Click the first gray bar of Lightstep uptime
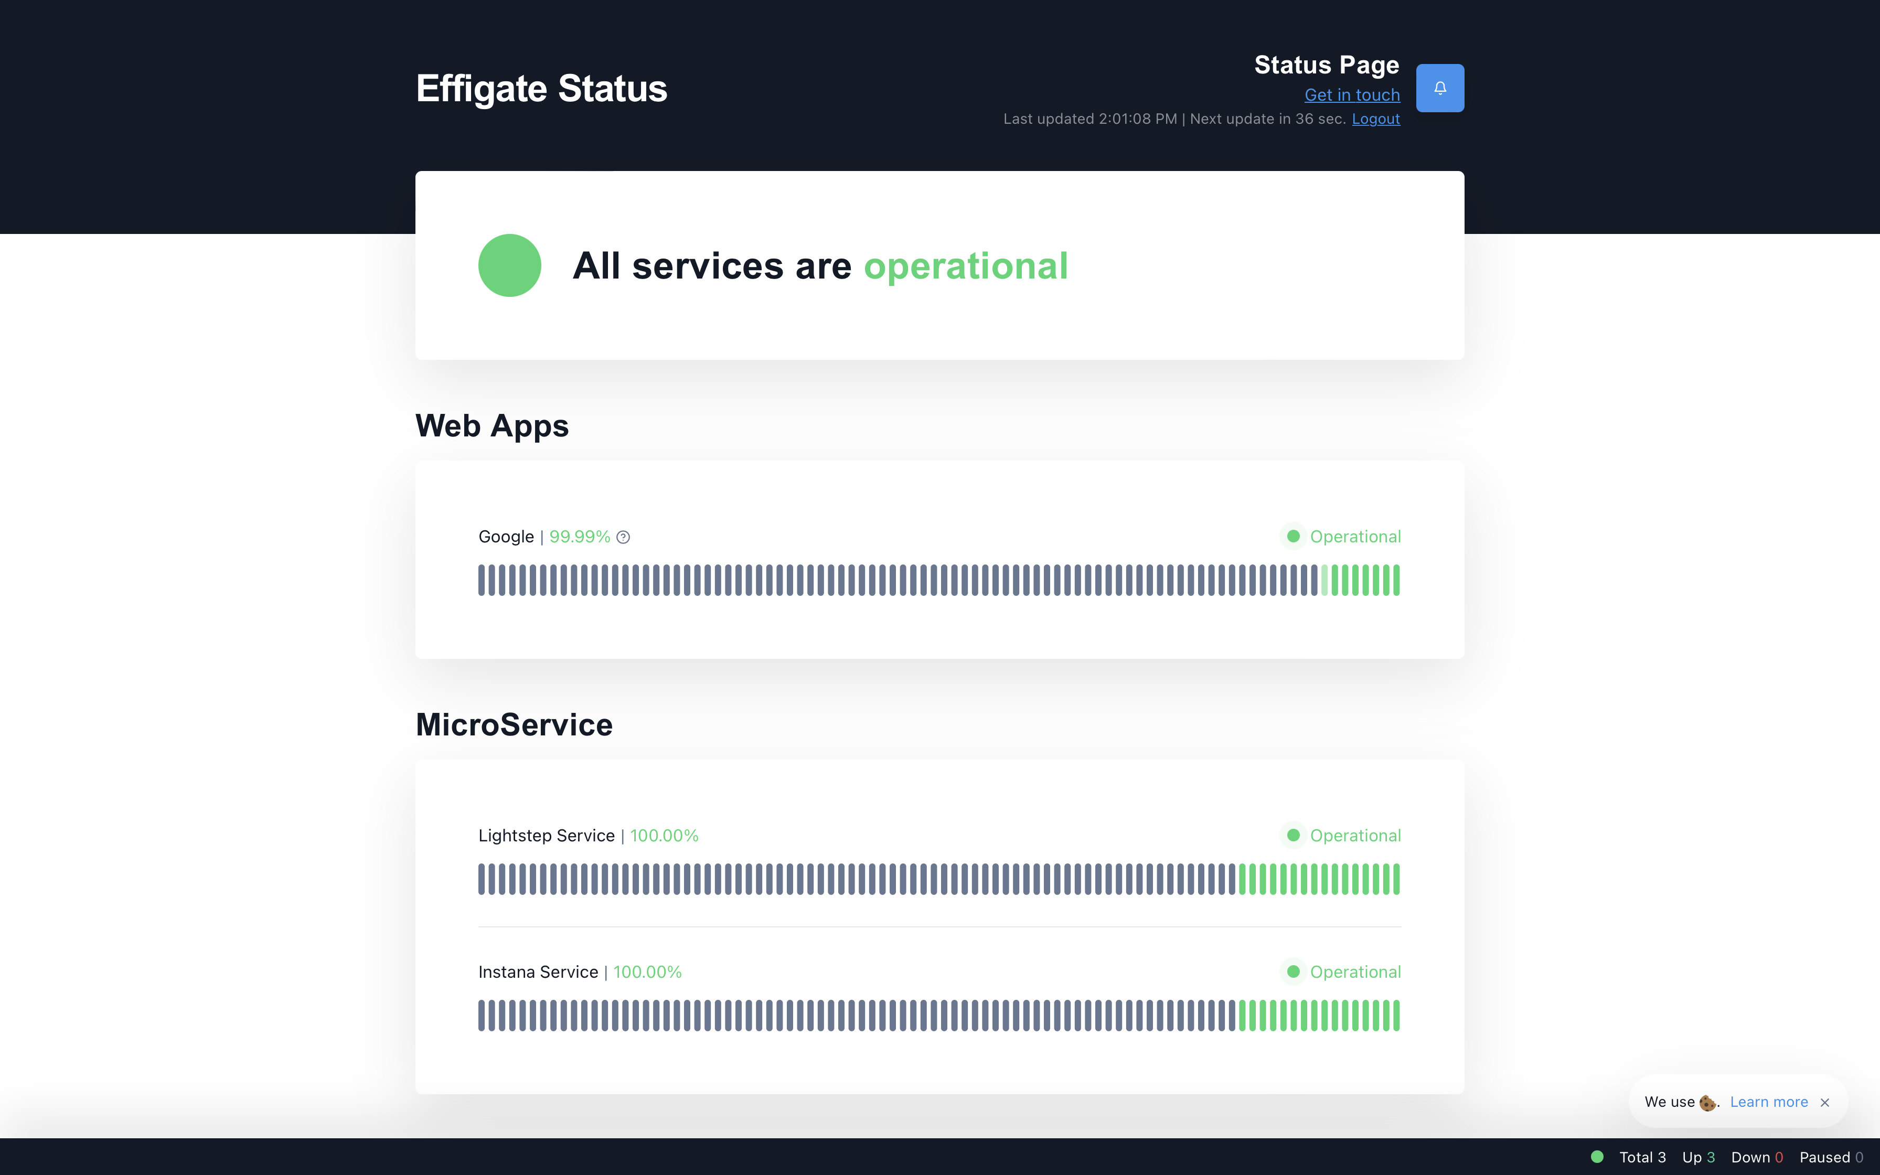Screen dimensions: 1880x1175 tap(482, 879)
